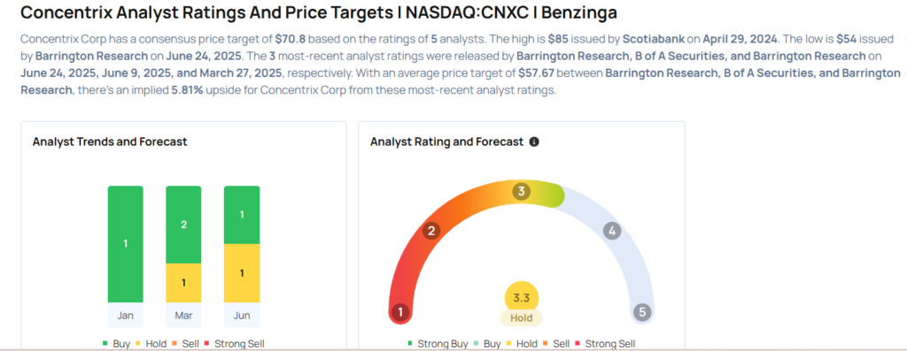The width and height of the screenshot is (907, 351).
Task: Click the yellow 3.3 score circle
Action: [521, 299]
